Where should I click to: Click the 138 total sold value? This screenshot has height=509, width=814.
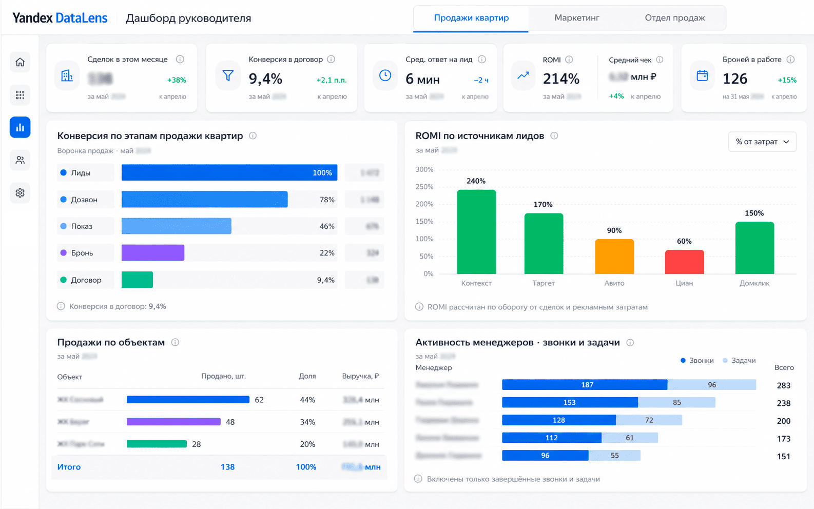click(x=227, y=467)
